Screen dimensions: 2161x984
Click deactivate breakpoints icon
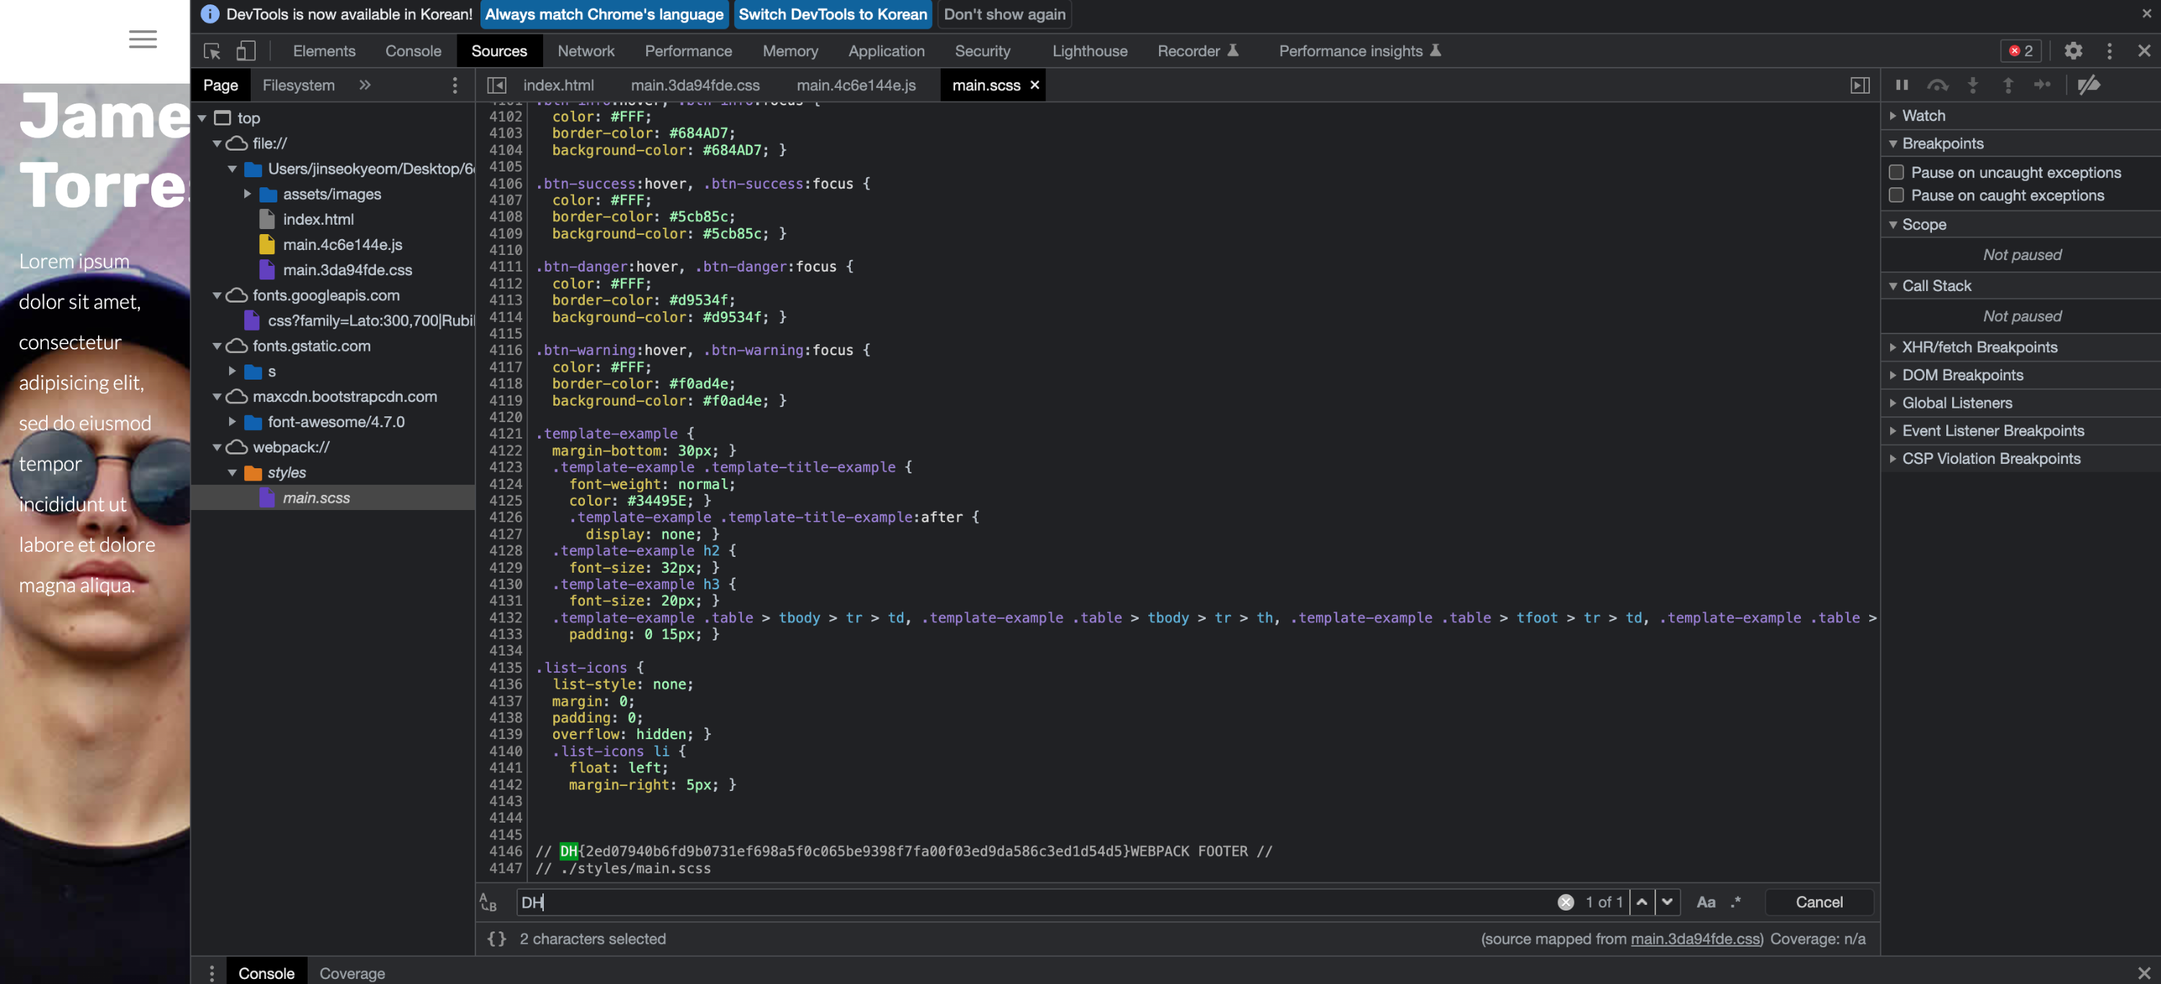click(2089, 85)
